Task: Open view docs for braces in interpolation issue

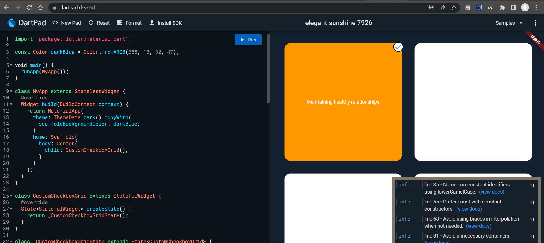Action: (479, 226)
